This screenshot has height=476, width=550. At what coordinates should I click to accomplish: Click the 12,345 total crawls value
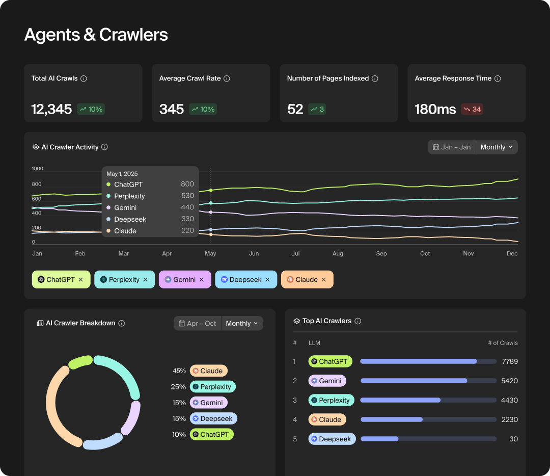pos(51,109)
